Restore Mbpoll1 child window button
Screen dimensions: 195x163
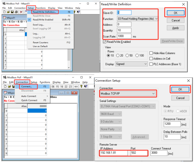tap(68, 93)
